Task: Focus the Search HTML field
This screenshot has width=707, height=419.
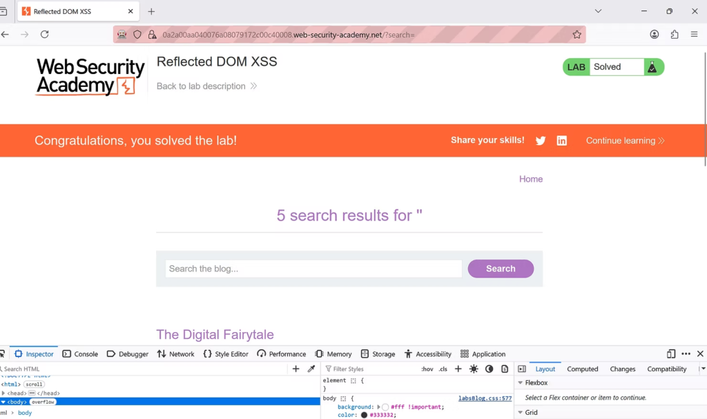Action: 144,369
